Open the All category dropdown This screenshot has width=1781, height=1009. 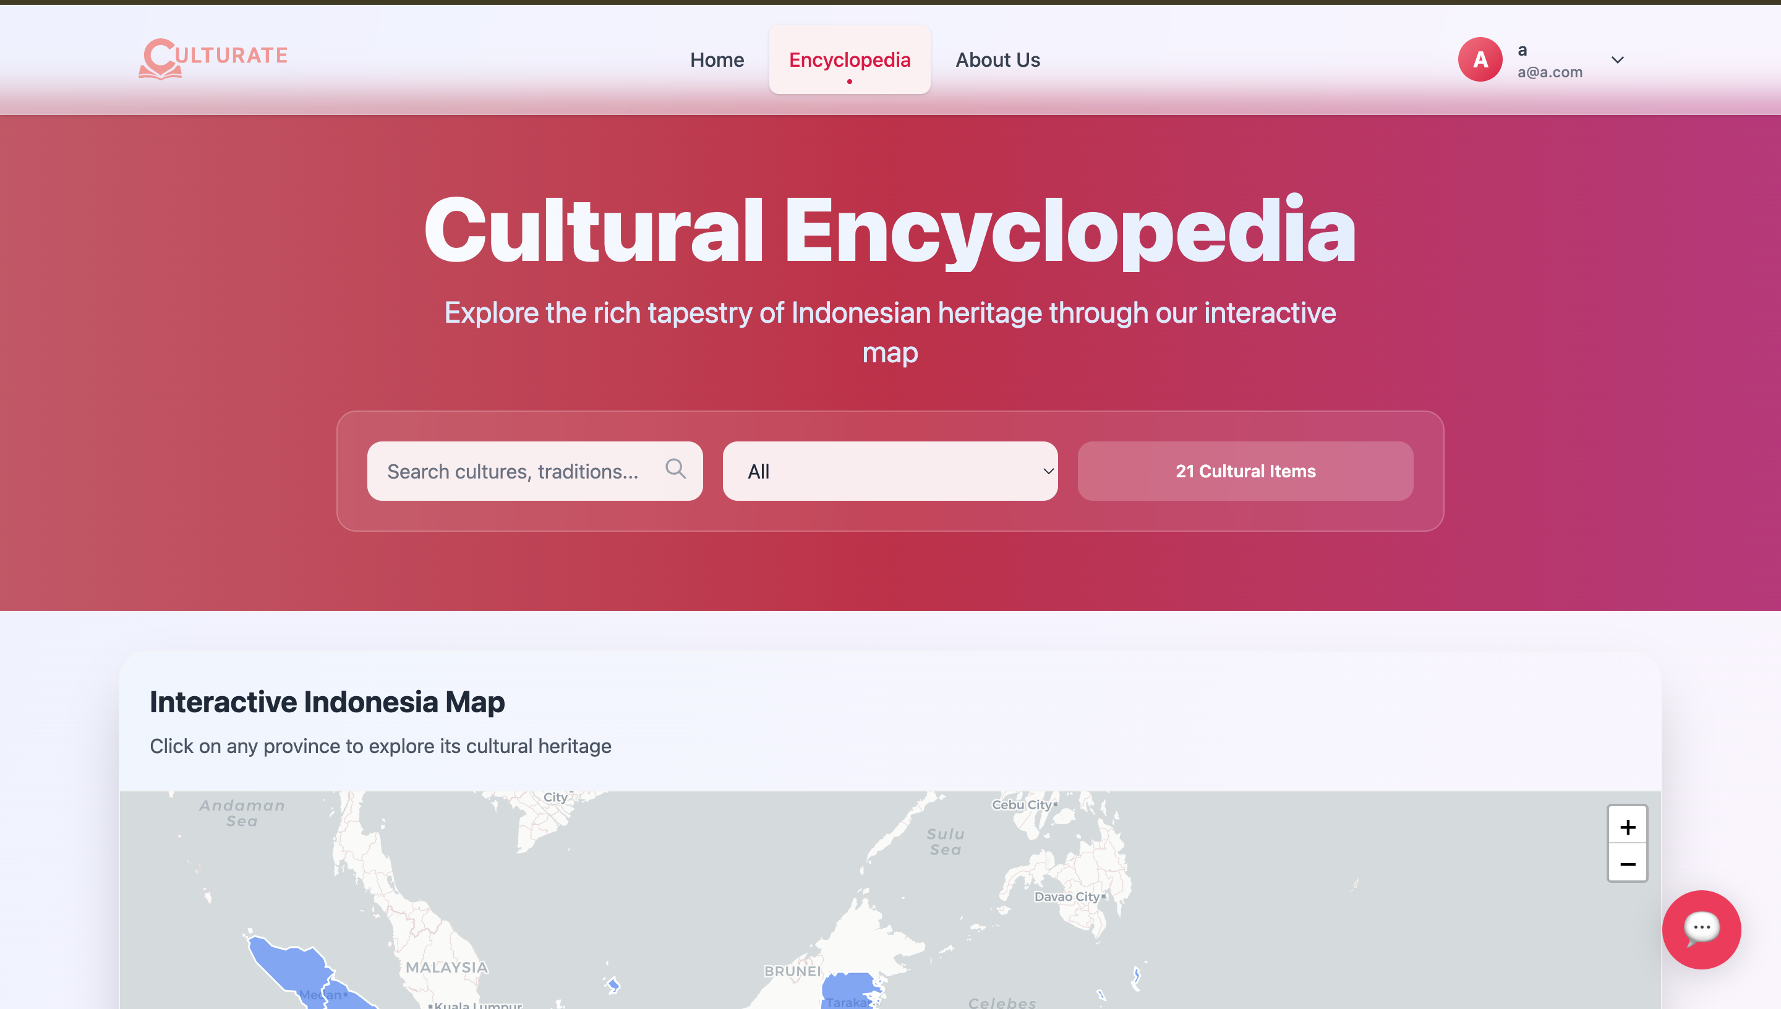pyautogui.click(x=889, y=471)
